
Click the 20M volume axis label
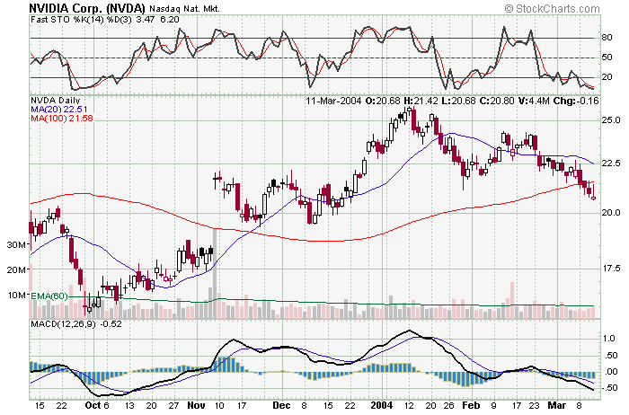point(16,269)
